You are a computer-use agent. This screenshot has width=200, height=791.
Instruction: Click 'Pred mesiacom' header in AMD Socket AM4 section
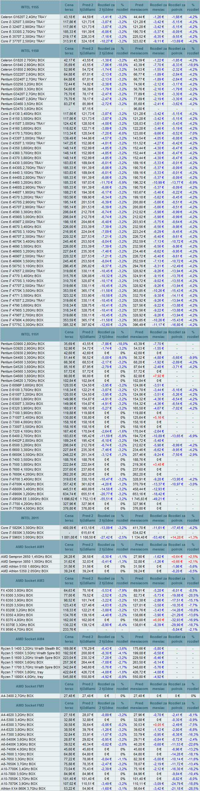139,639
